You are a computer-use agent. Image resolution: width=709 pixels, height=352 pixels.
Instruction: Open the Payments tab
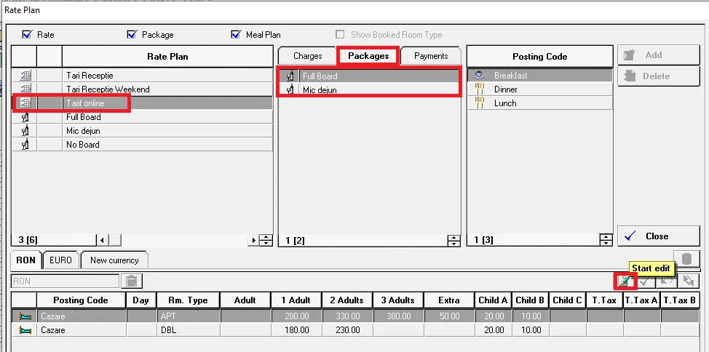[x=431, y=56]
